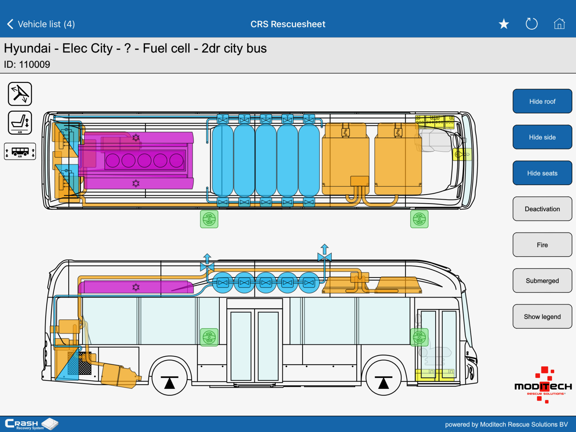The width and height of the screenshot is (576, 432).
Task: Expand the Show legend panel
Action: coord(542,317)
